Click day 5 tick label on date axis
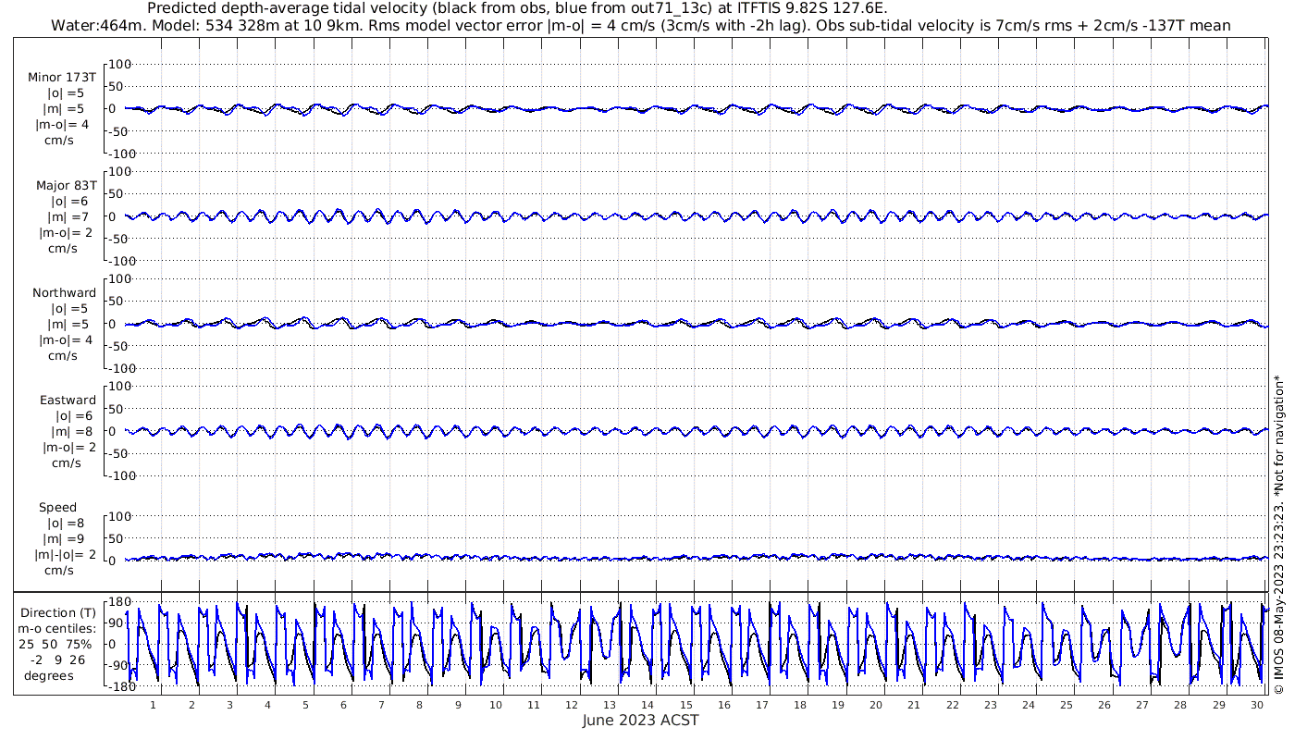Image resolution: width=1295 pixels, height=740 pixels. point(305,705)
